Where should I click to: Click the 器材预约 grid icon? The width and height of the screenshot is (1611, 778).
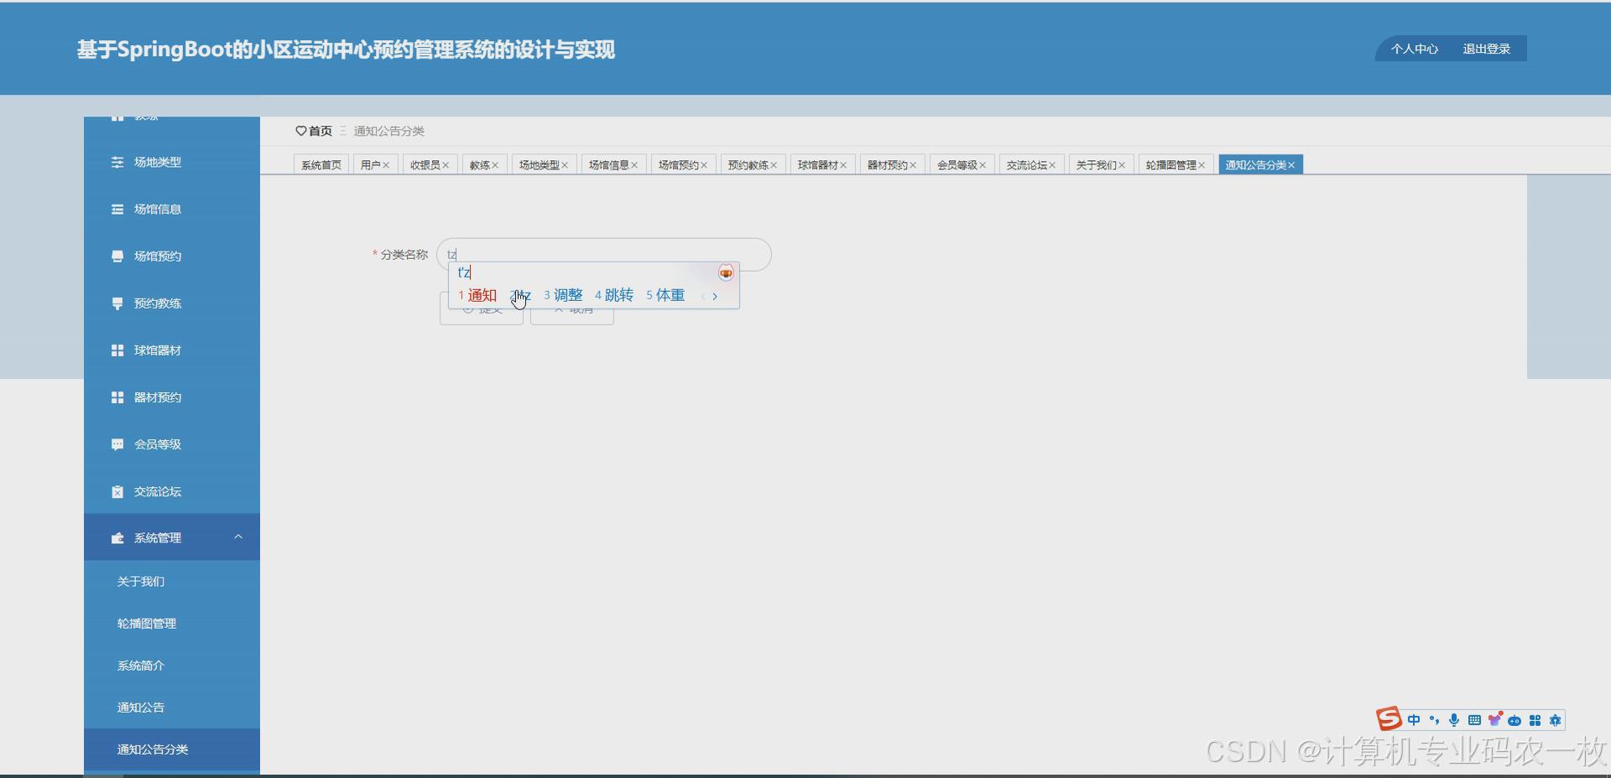(x=117, y=397)
